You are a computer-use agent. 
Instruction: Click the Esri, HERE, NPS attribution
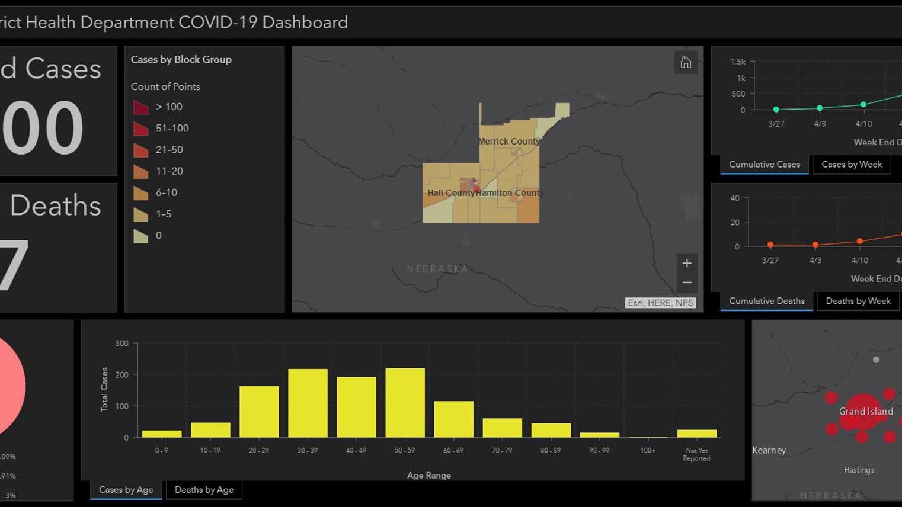[660, 303]
